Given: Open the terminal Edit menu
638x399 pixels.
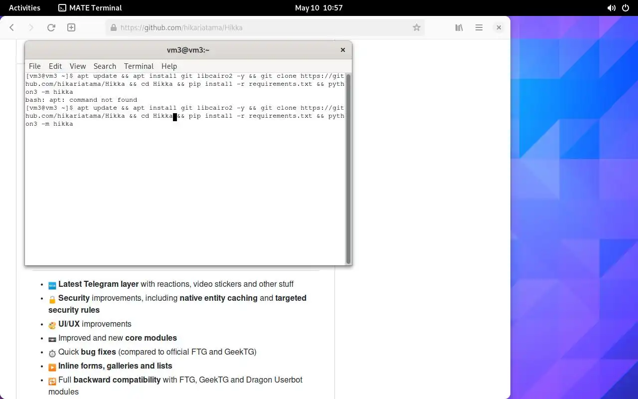Looking at the screenshot, I should click(x=55, y=66).
